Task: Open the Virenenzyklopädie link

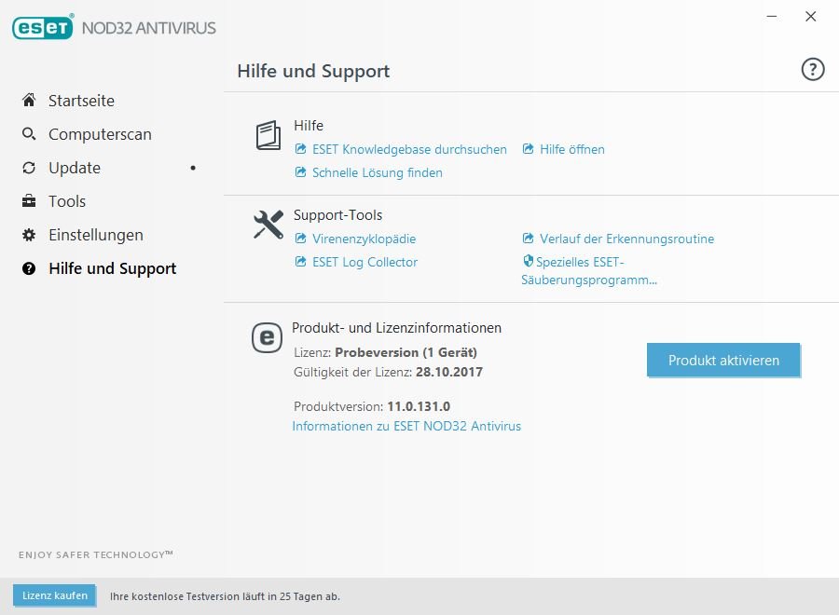Action: pyautogui.click(x=364, y=239)
